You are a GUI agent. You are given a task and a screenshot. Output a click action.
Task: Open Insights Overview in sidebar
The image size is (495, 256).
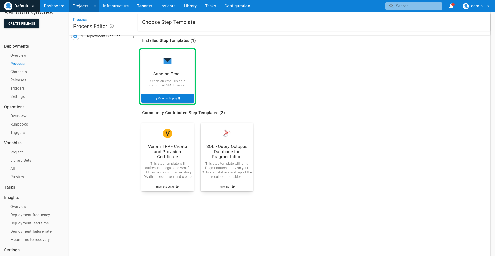18,207
